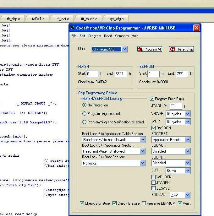Uncheck the DVSDON checkbox
This screenshot has height=216, width=214.
tap(153, 128)
